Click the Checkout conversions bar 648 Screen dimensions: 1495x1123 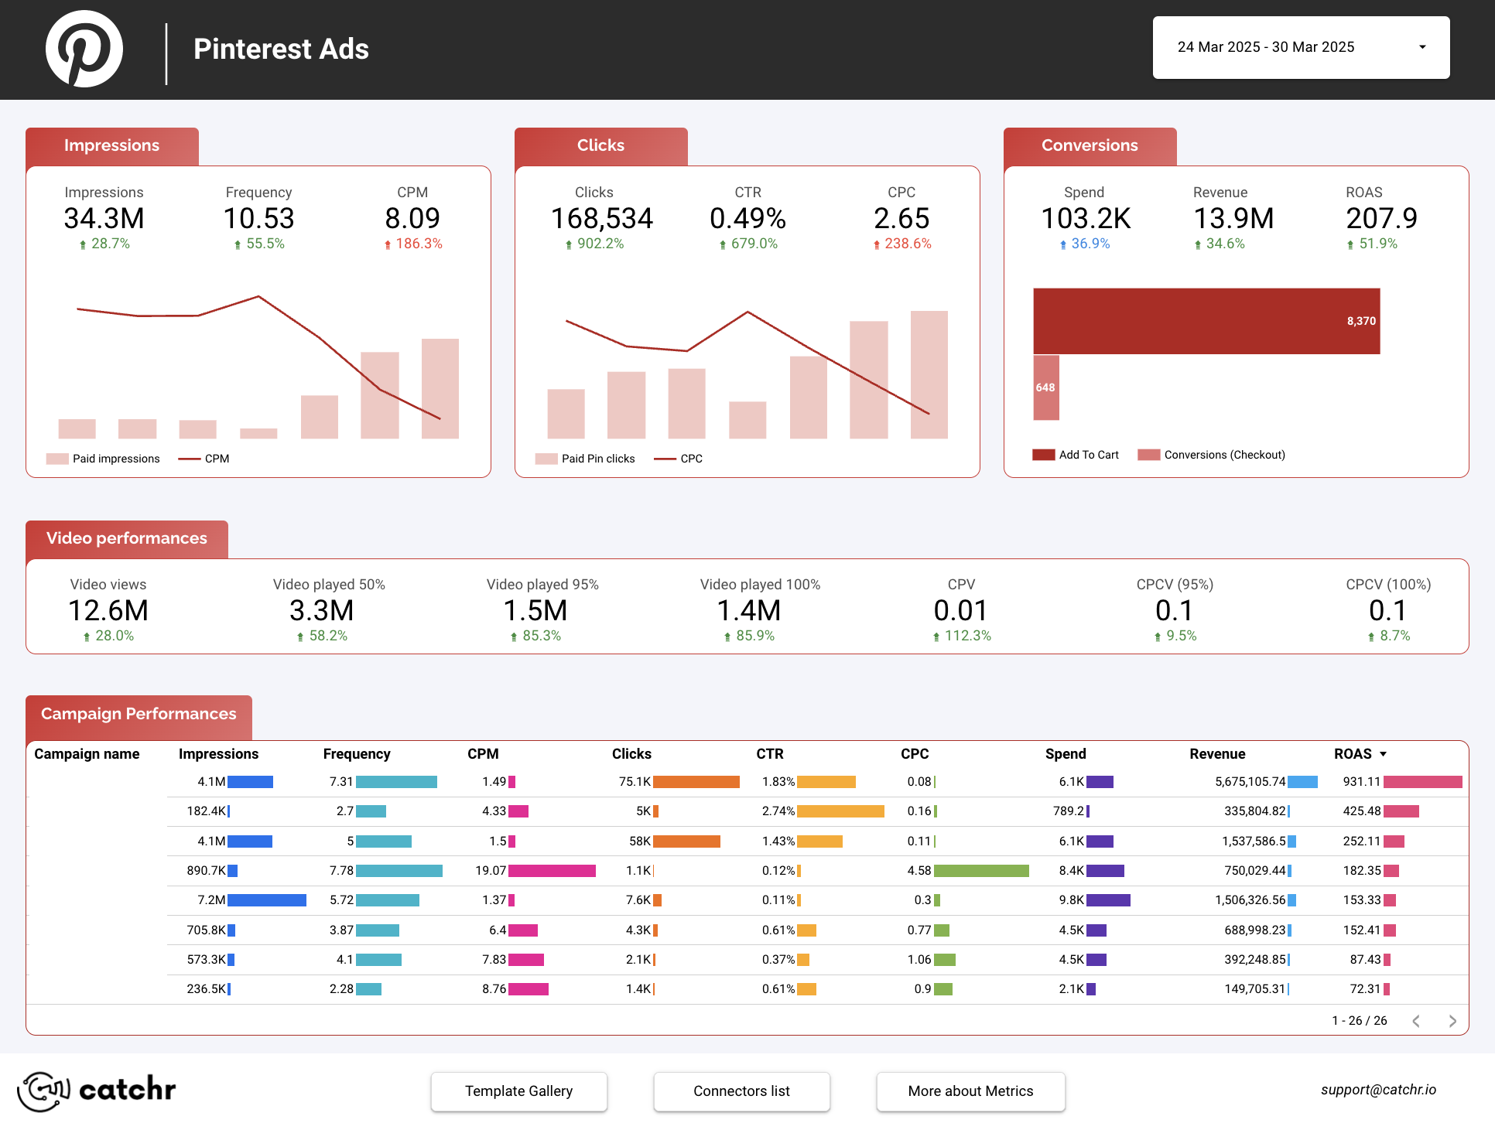(x=1046, y=387)
